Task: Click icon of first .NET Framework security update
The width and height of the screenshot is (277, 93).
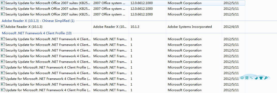Action: pos(3,39)
